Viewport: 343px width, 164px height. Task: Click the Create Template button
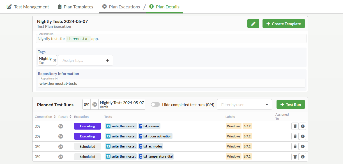tap(284, 24)
